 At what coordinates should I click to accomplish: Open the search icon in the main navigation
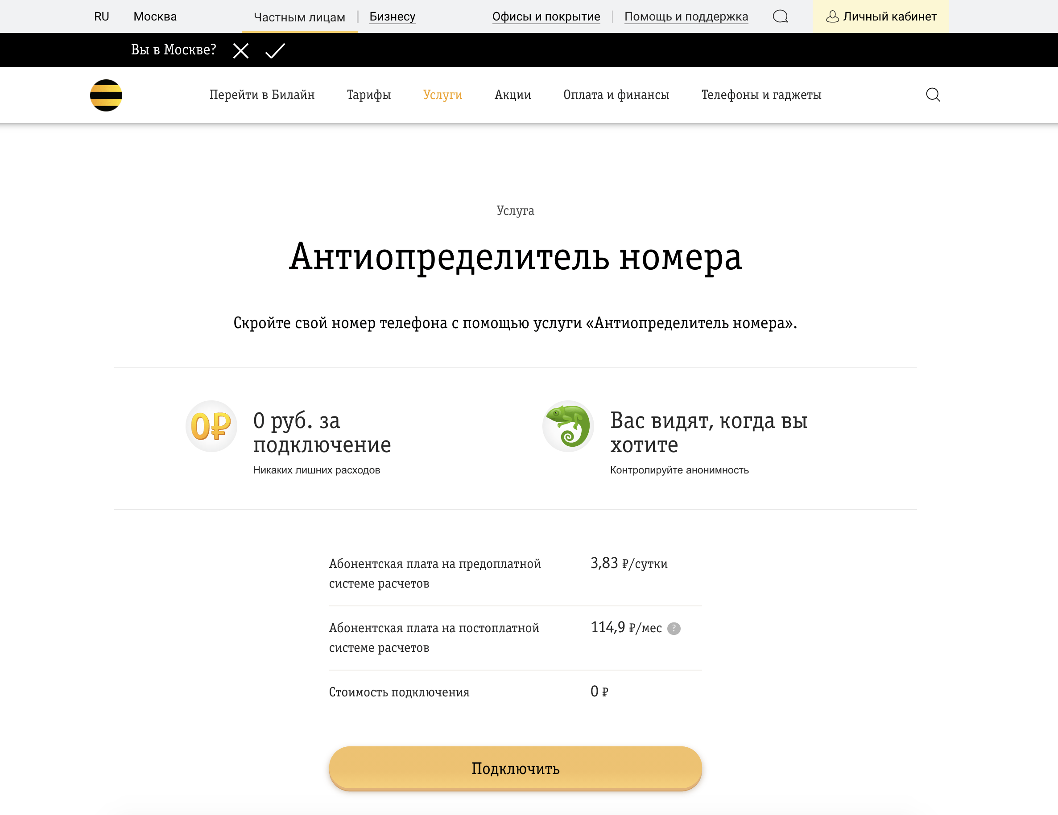pos(933,95)
